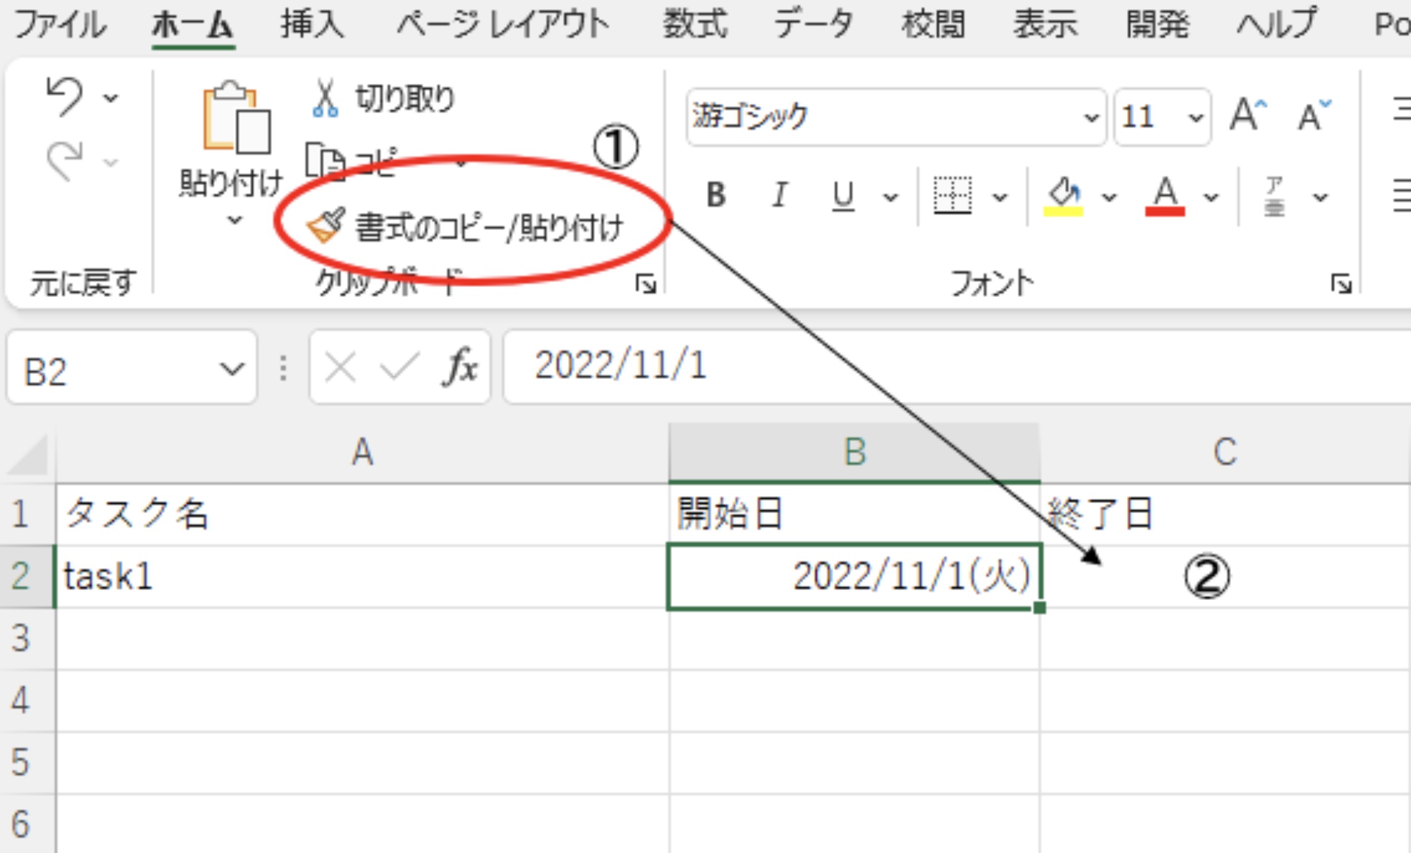
Task: Switch to the 挿入 tab
Action: point(312,25)
